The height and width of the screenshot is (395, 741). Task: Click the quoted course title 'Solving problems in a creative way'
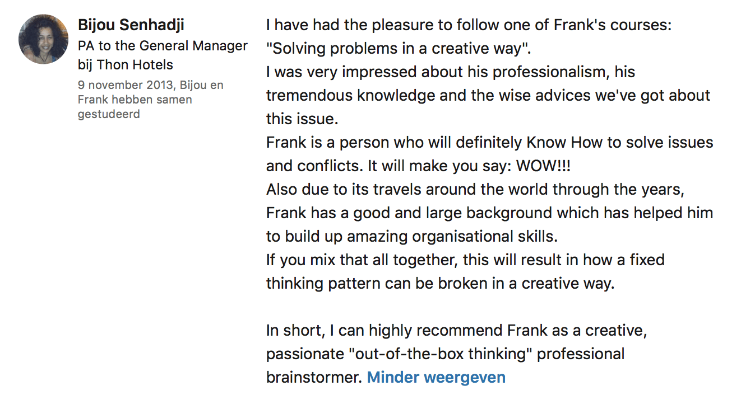(x=398, y=49)
